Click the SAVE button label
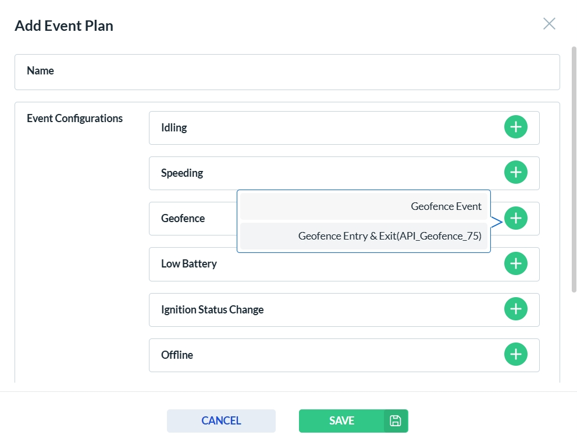The image size is (577, 446). 341,421
